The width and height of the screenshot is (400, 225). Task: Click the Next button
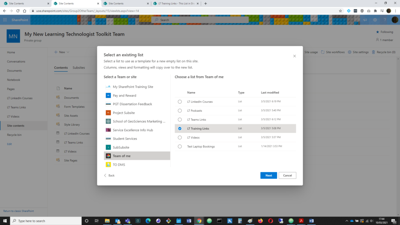(x=268, y=175)
